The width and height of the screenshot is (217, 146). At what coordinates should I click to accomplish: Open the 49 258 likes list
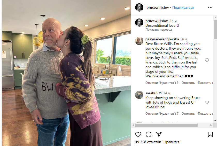[x=158, y=142]
